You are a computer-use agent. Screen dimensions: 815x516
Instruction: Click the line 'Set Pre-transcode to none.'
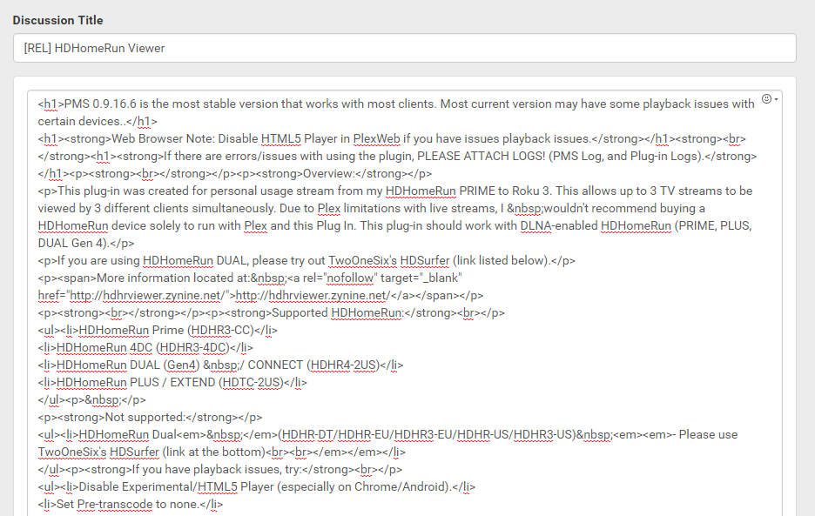[x=131, y=504]
